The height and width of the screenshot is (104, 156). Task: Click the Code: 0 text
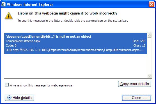(11, 45)
